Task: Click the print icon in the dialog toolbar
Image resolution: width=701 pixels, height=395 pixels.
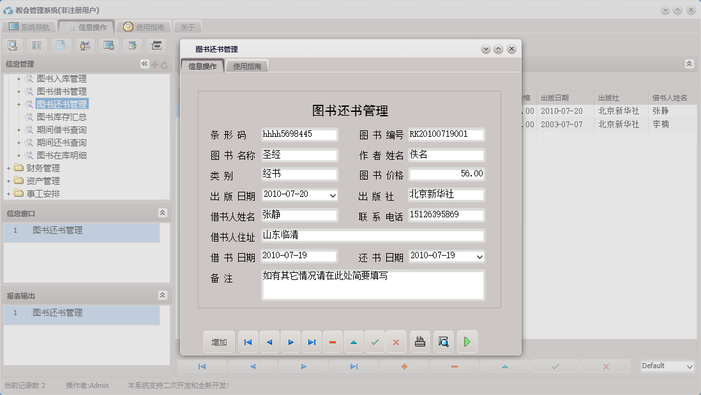Action: click(420, 341)
